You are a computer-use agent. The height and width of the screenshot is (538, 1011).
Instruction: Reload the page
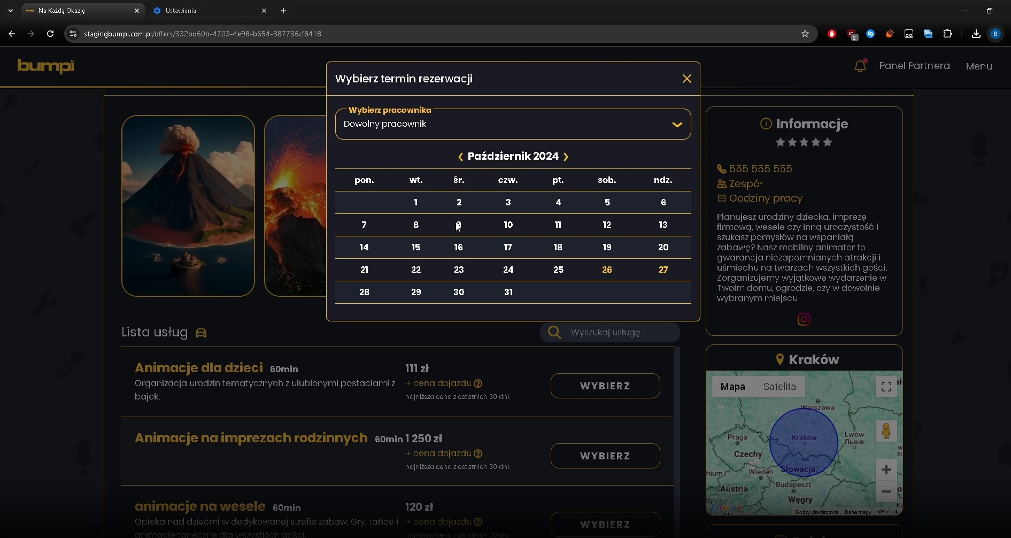click(50, 34)
